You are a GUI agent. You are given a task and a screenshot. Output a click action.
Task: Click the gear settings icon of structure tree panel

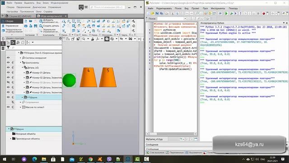60,38
